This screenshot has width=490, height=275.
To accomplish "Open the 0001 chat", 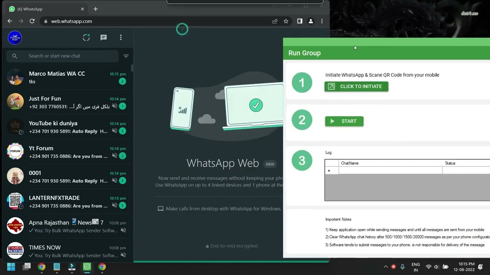I will [67, 176].
